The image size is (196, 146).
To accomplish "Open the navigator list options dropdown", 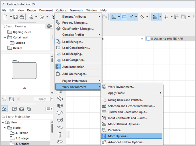I will pyautogui.click(x=49, y=109).
